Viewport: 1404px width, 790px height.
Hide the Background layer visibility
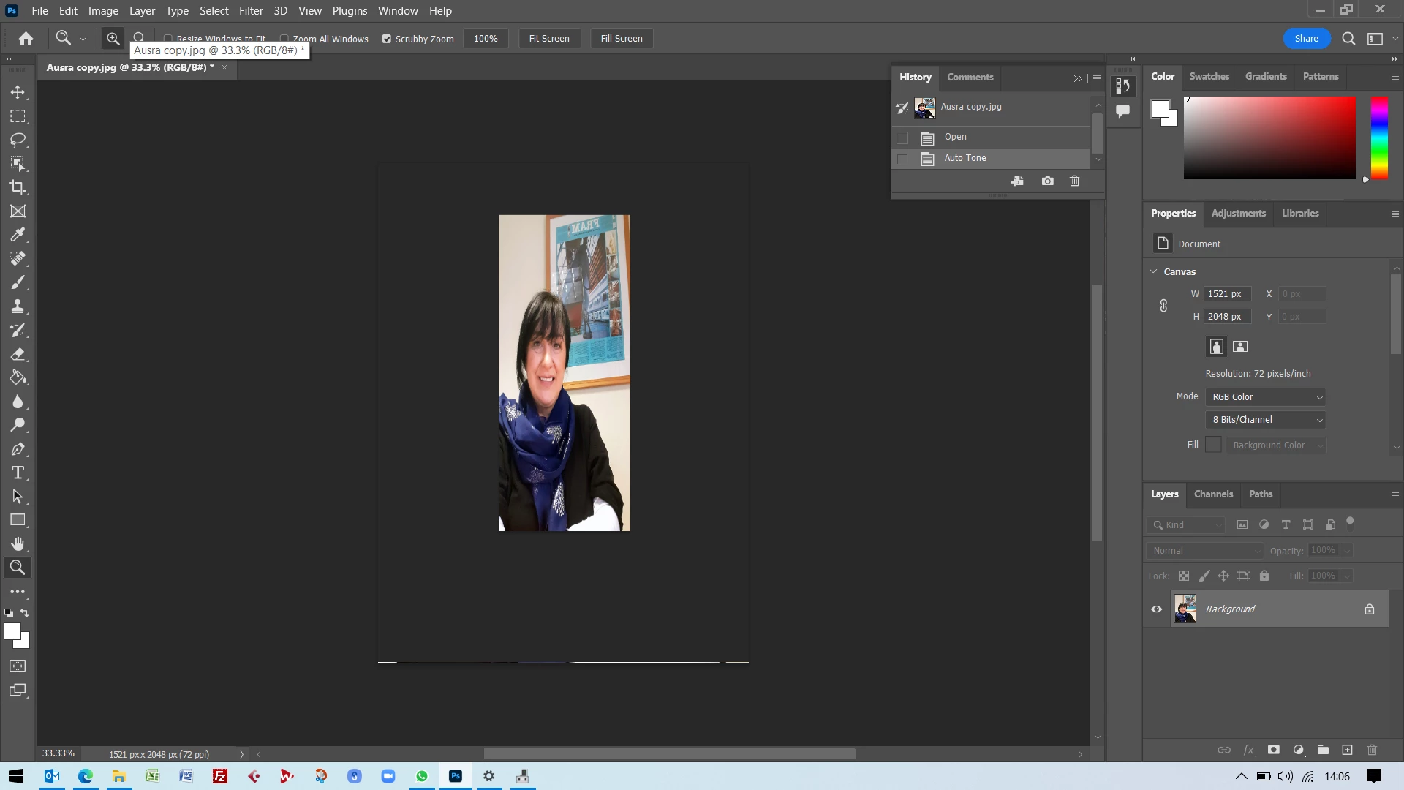(x=1156, y=609)
